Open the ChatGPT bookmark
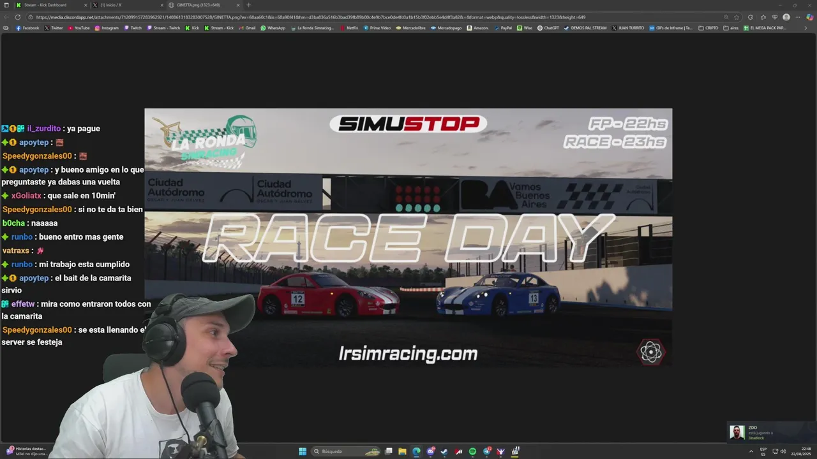Screen dimensions: 817x459 click(x=548, y=28)
